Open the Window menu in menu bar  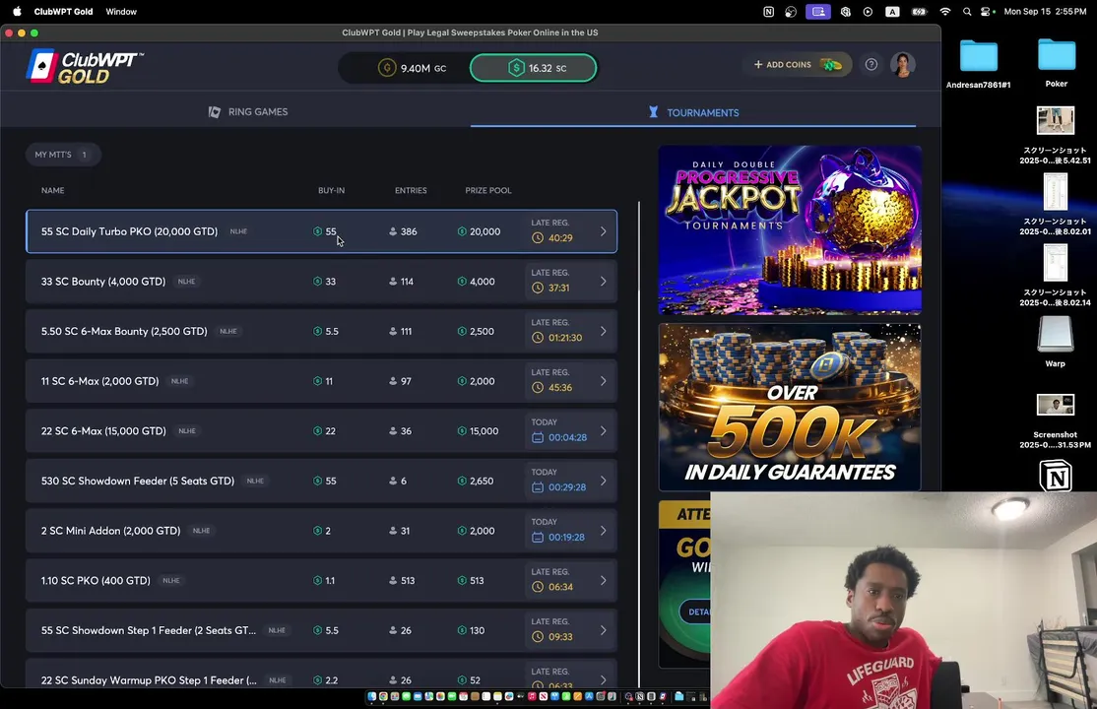[x=121, y=12]
